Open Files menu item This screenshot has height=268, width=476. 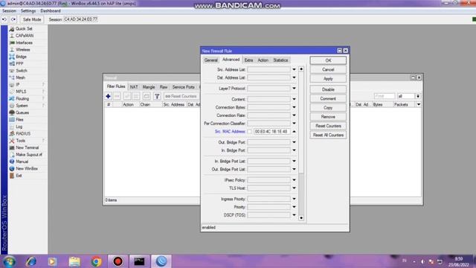(x=19, y=119)
